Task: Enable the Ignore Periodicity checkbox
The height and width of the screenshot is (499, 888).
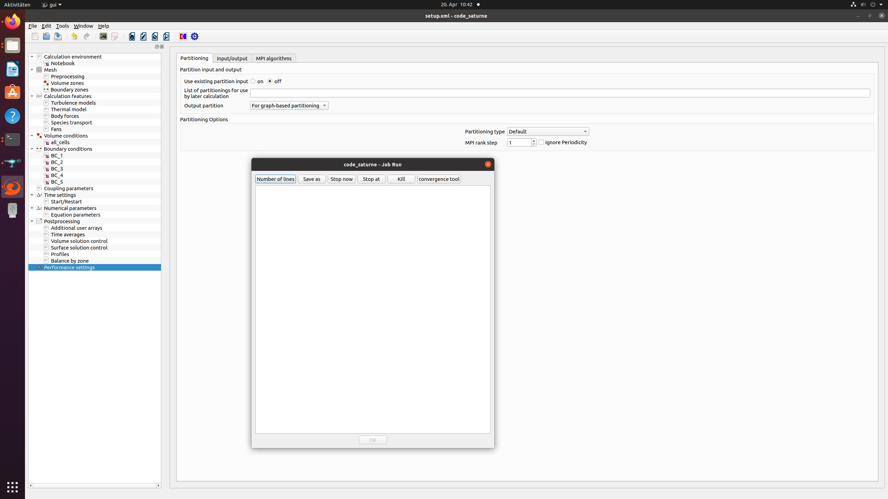Action: pyautogui.click(x=541, y=142)
